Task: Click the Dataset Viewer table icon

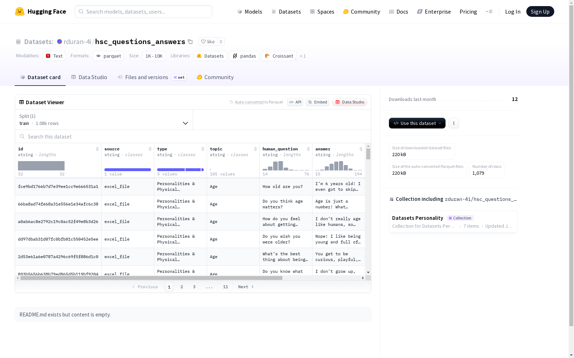Action: [x=22, y=102]
